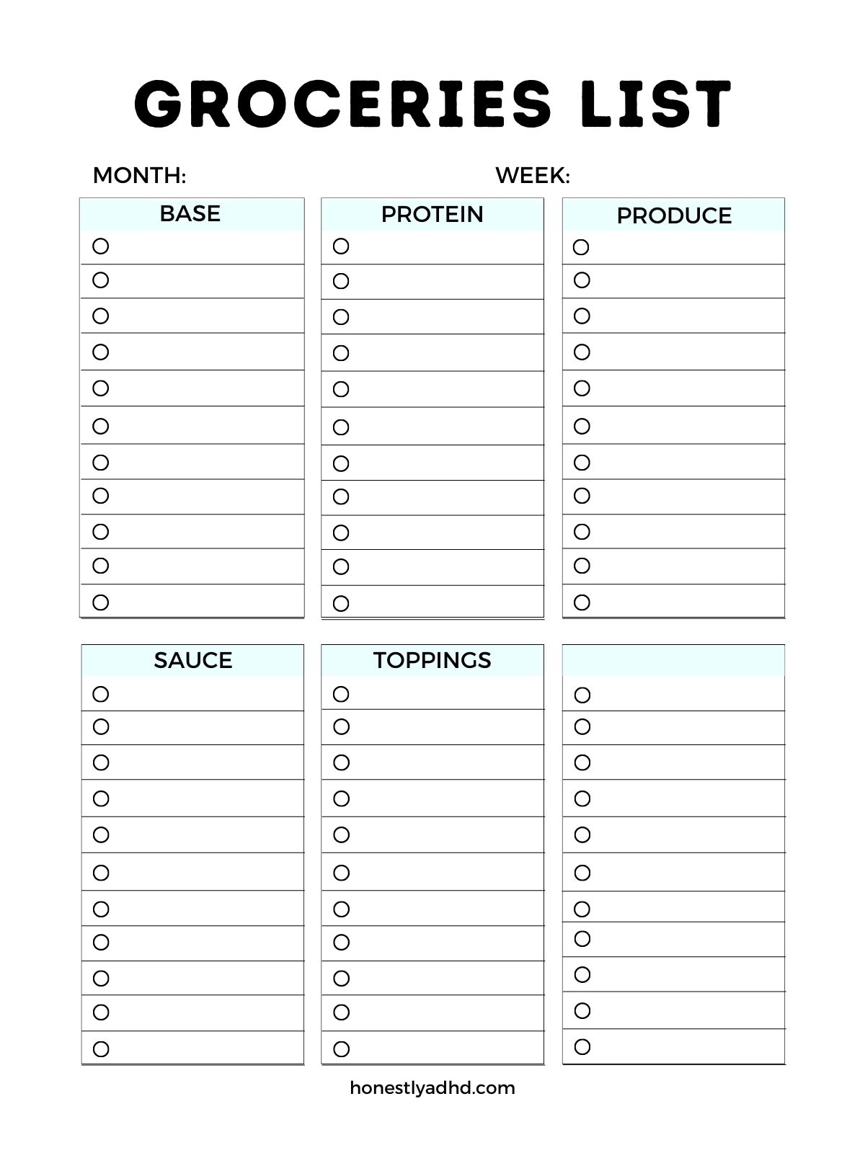Check the first circle under PROTEIN

[x=341, y=246]
